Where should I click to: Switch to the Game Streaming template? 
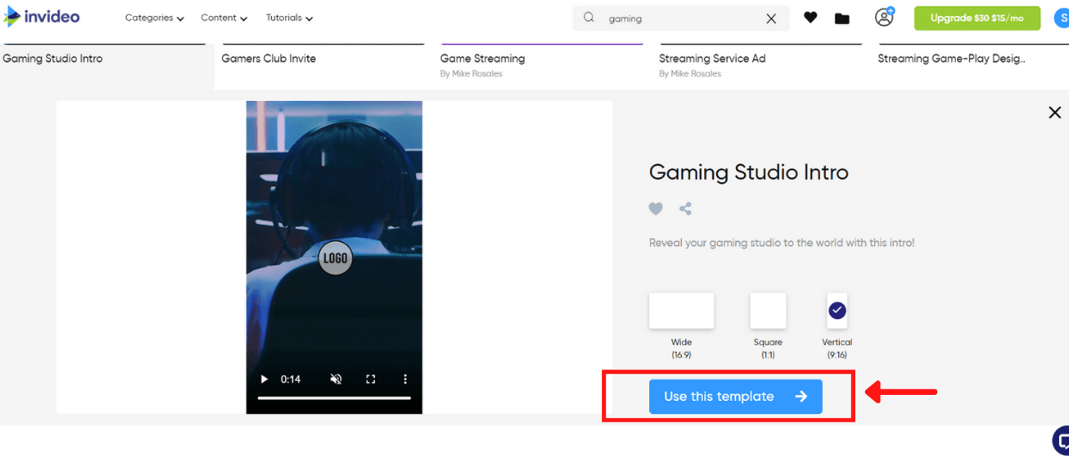pyautogui.click(x=482, y=58)
